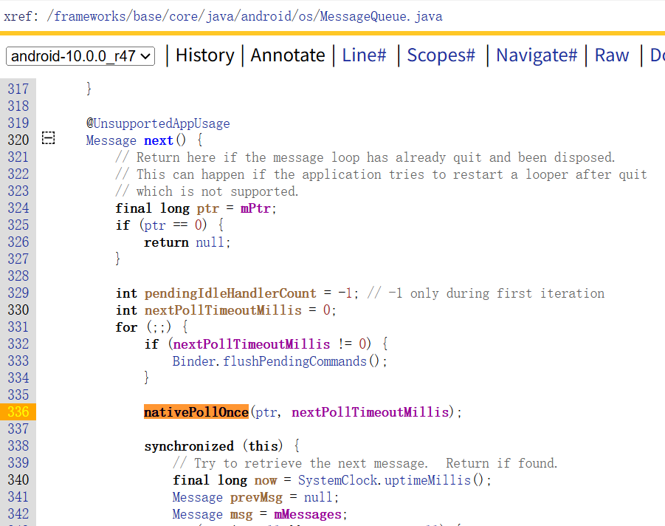Open the prevMsg variable link
Screen dimensions: 665x526
256,497
